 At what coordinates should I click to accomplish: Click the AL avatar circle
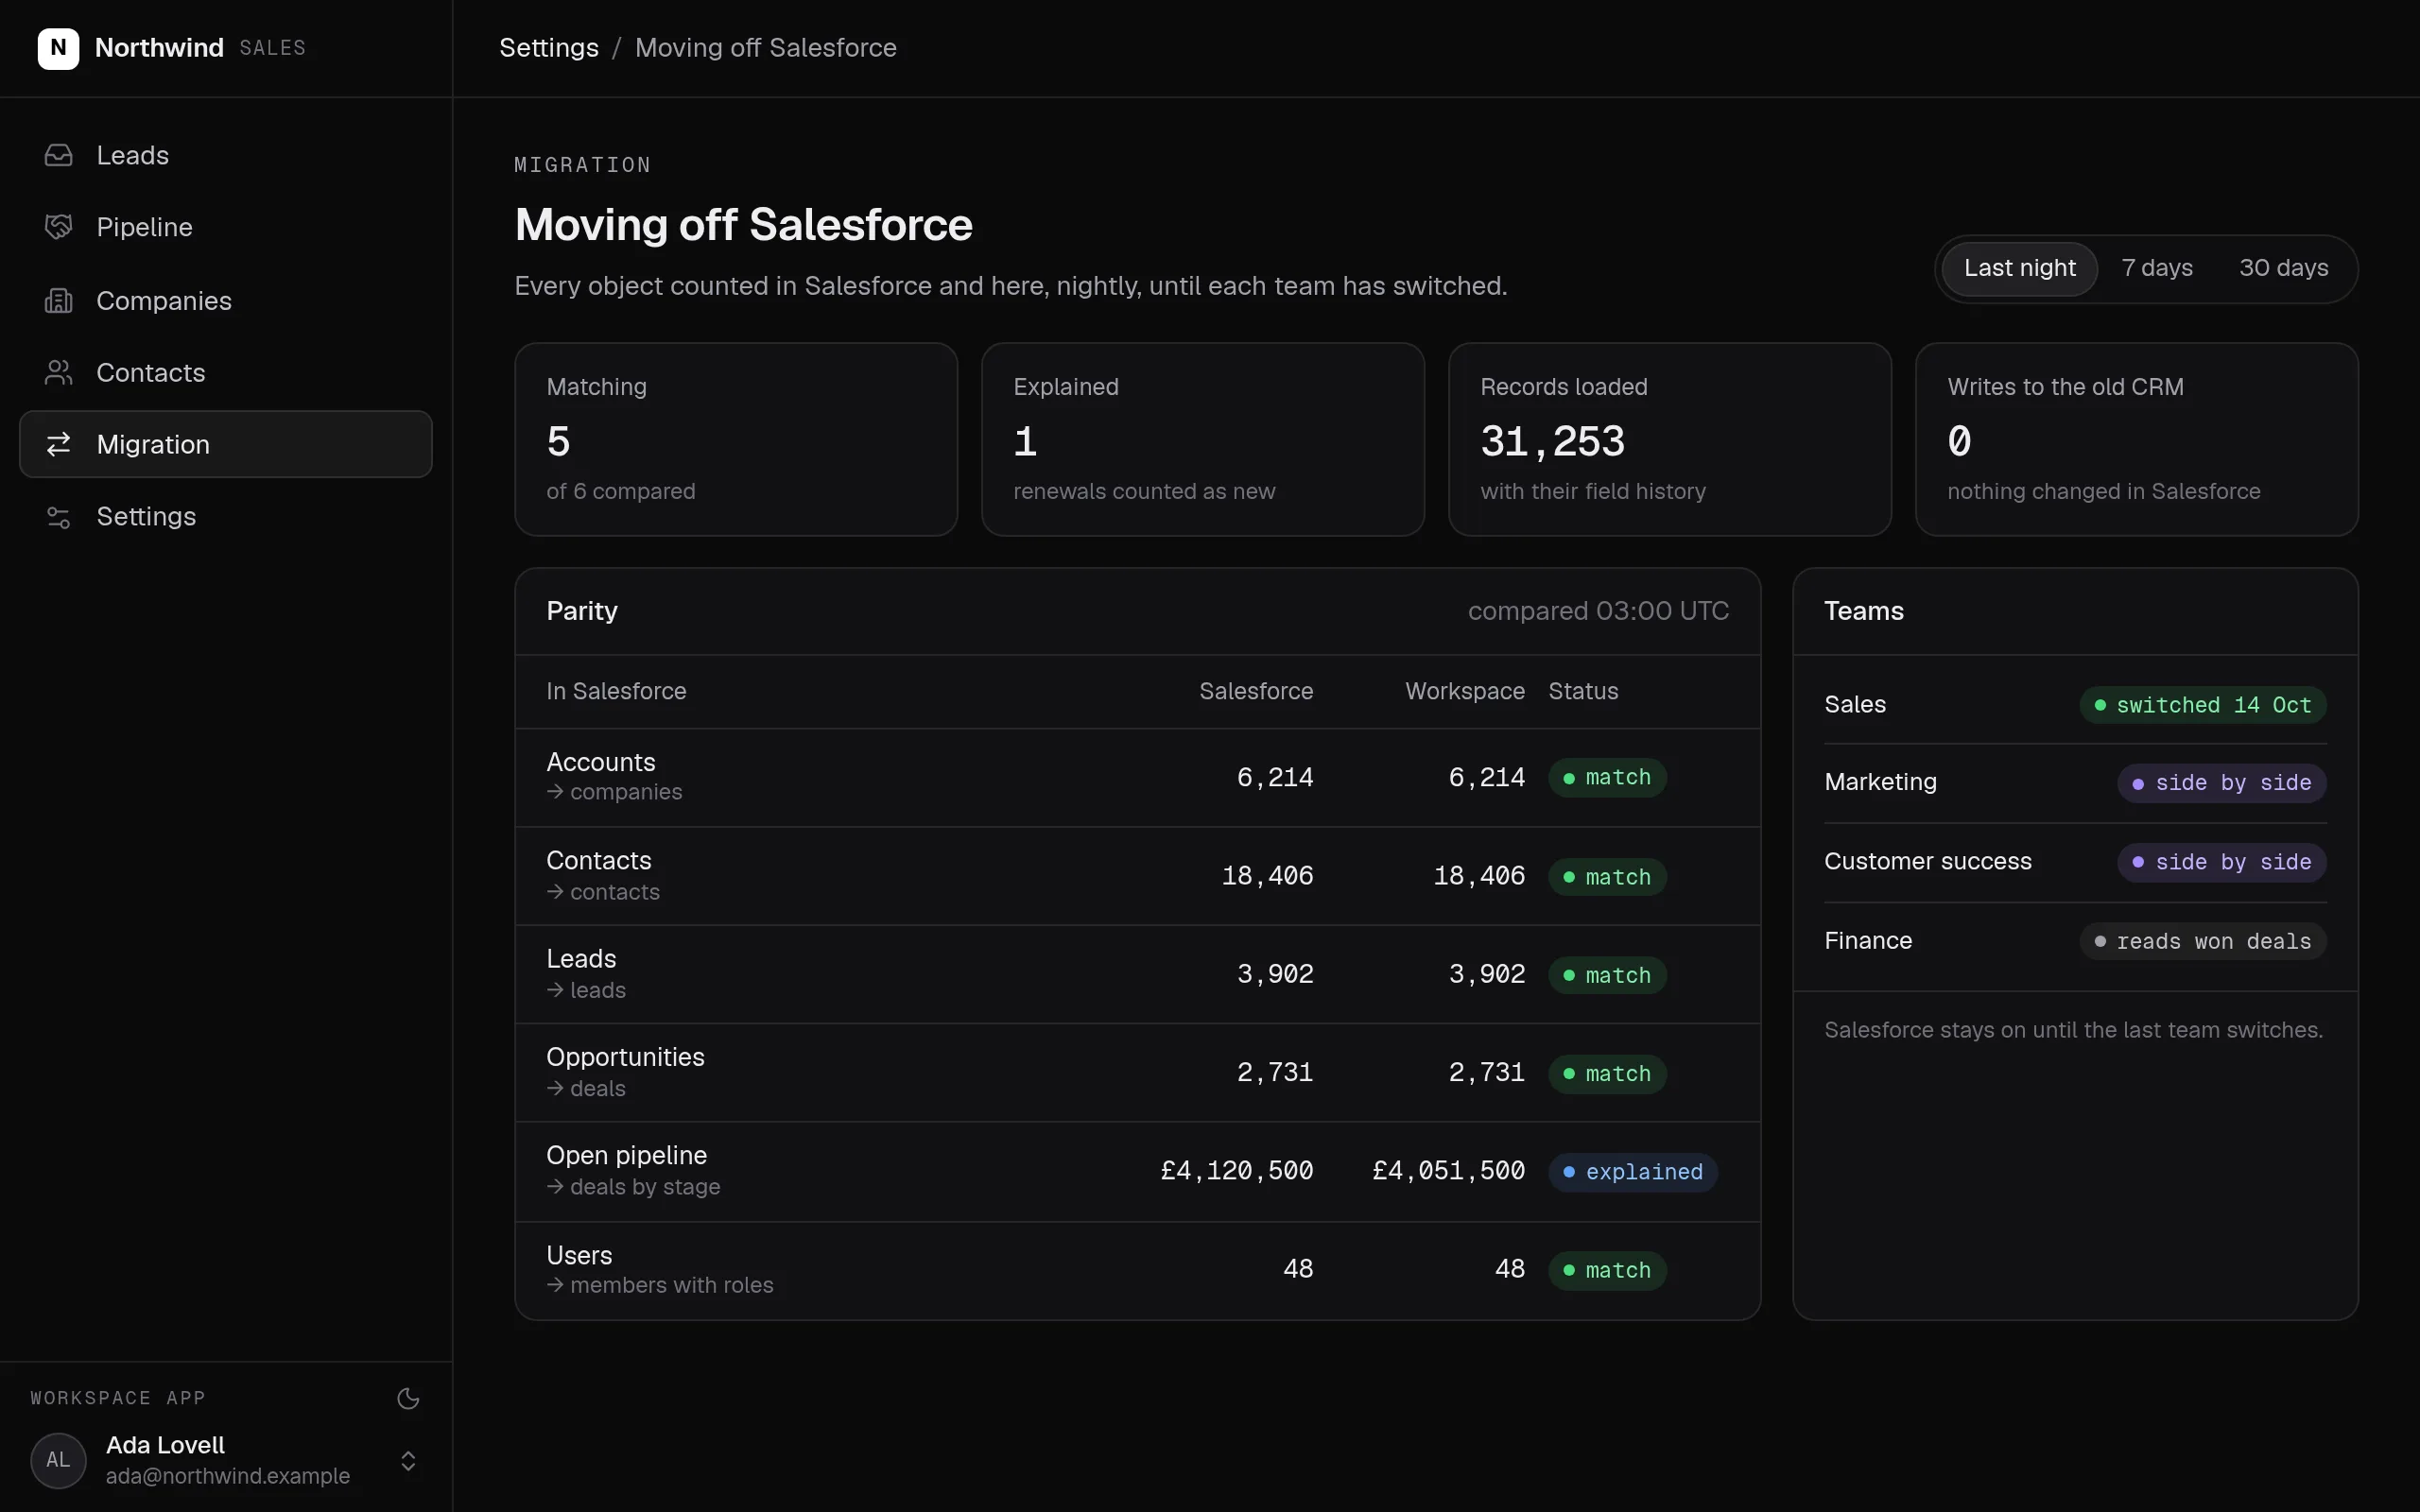click(58, 1460)
